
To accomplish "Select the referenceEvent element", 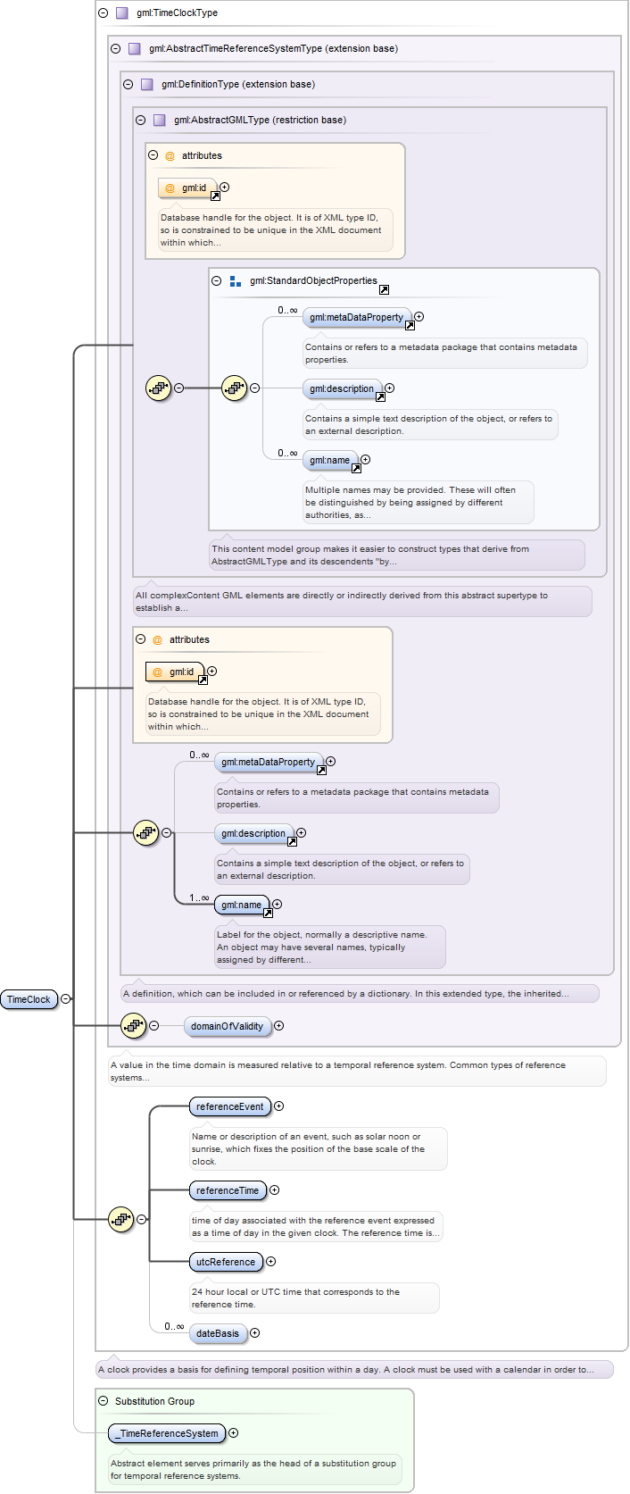I will click(230, 1106).
